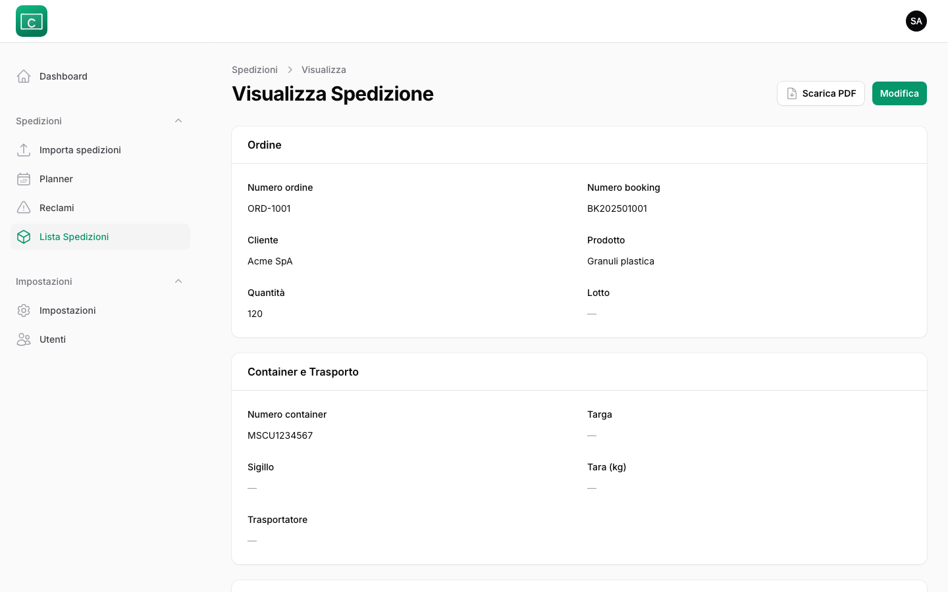Navigate to Spedizioni breadcrumb link
Viewport: 948px width, 592px height.
255,70
